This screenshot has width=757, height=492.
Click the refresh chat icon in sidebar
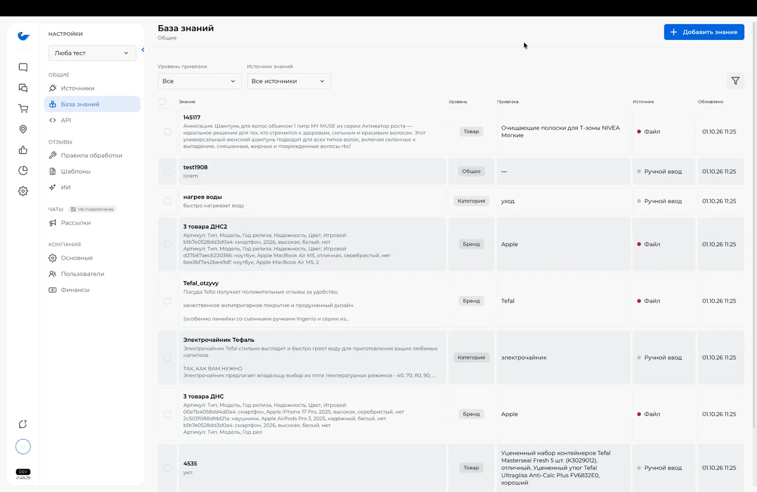23,424
